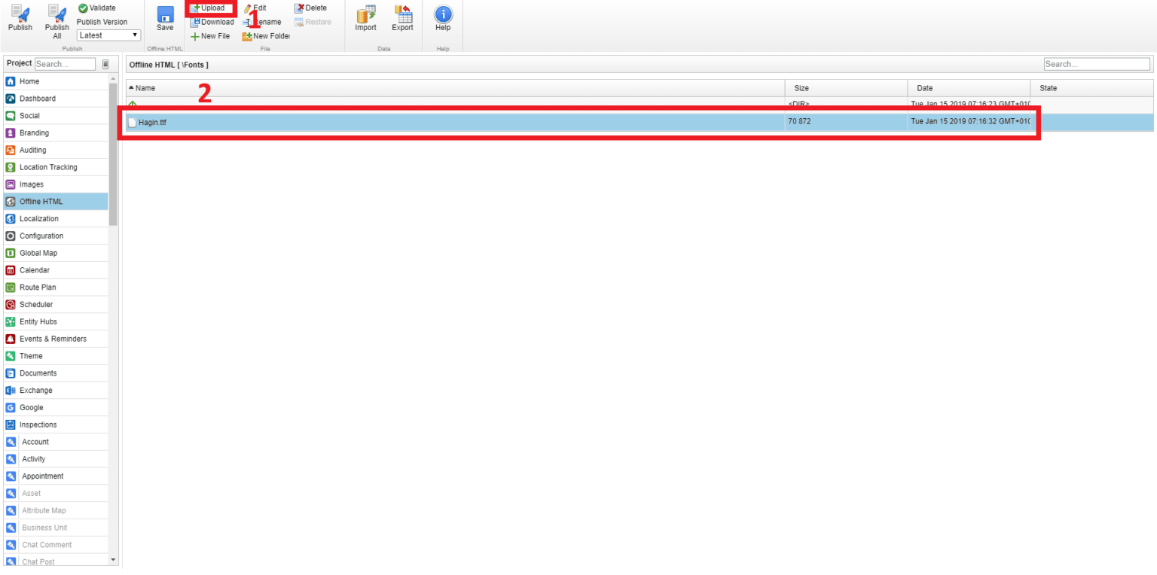The width and height of the screenshot is (1157, 575).
Task: Click the Project search field
Action: click(x=66, y=65)
